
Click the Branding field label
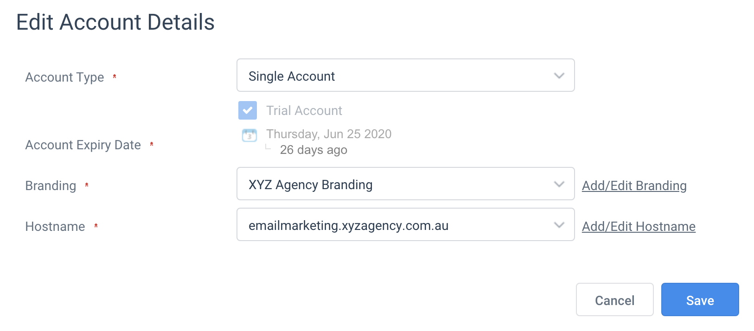pyautogui.click(x=51, y=185)
